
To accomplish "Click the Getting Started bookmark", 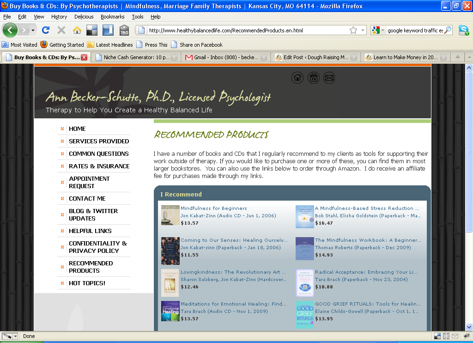I will 62,45.
